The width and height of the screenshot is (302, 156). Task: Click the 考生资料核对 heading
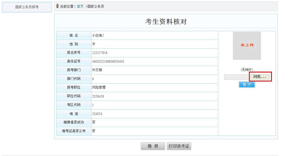click(x=166, y=22)
